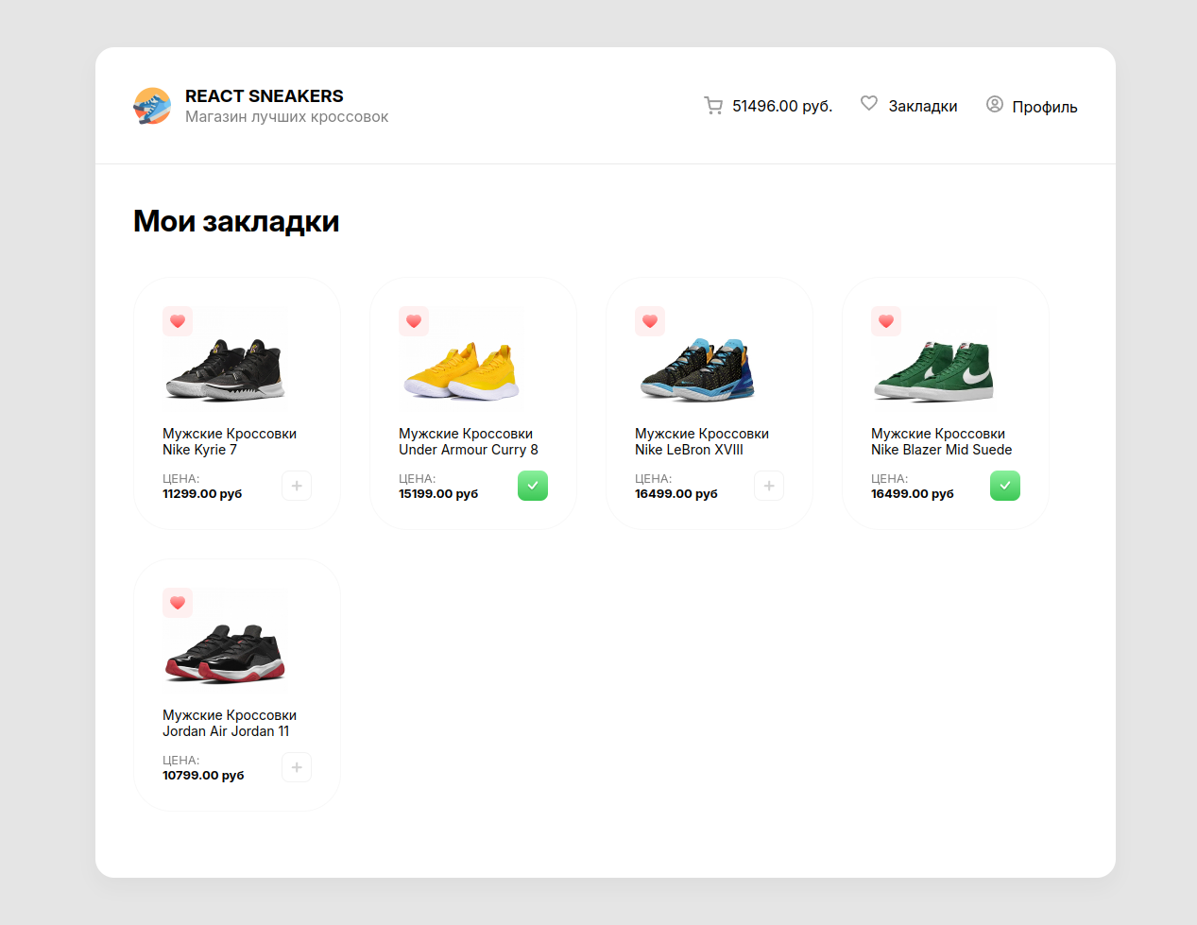The image size is (1197, 925).
Task: Open the Закладки page link
Action: (x=922, y=107)
